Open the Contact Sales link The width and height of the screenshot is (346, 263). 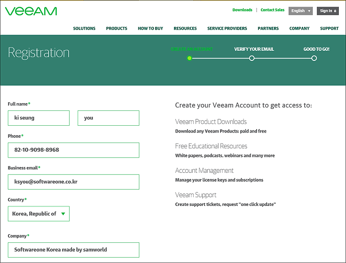coord(272,10)
